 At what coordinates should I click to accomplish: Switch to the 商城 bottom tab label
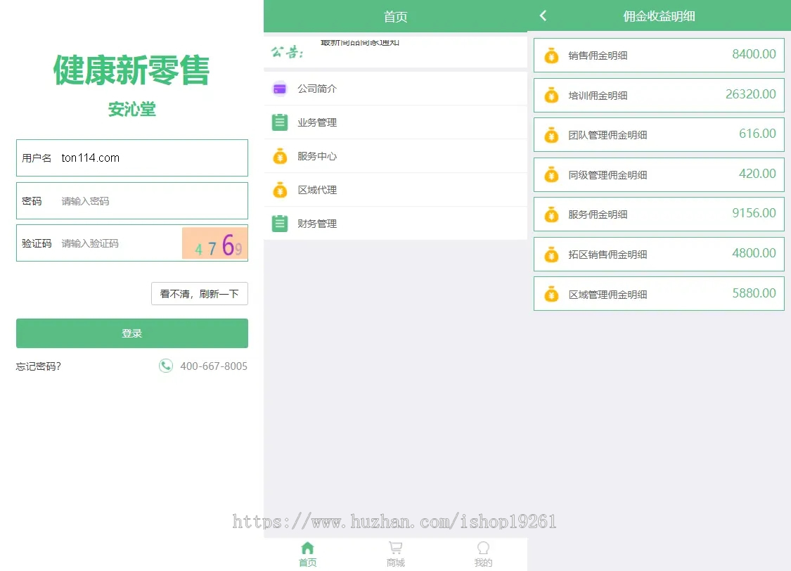click(x=395, y=563)
